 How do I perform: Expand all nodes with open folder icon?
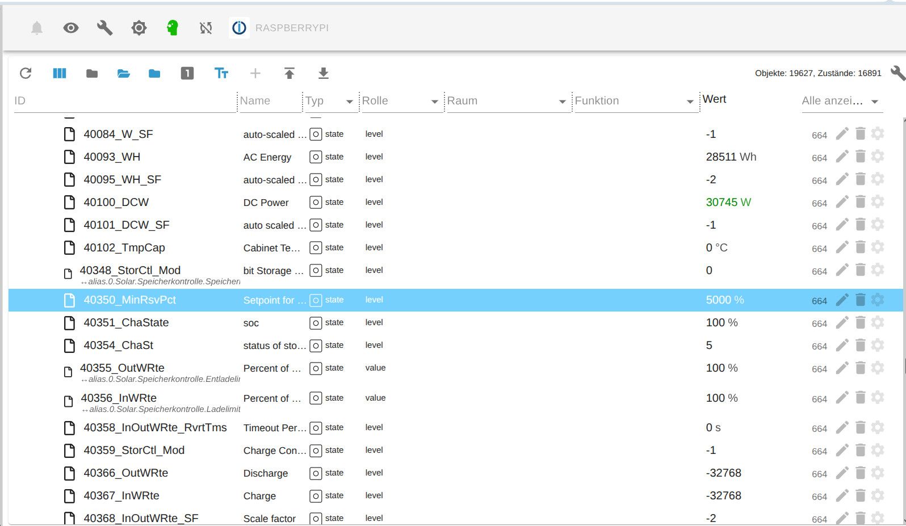pyautogui.click(x=124, y=73)
